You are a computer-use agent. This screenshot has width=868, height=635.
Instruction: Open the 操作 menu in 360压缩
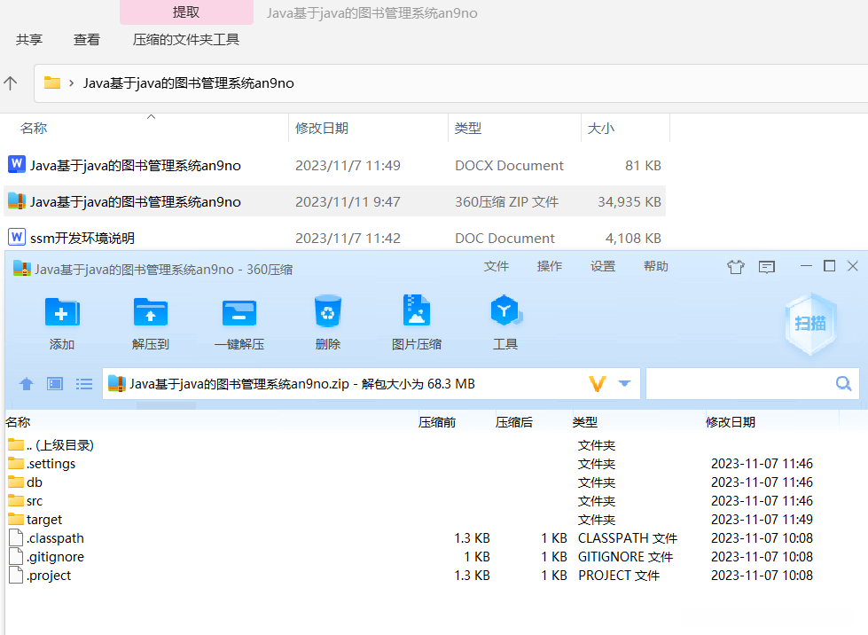pos(549,266)
